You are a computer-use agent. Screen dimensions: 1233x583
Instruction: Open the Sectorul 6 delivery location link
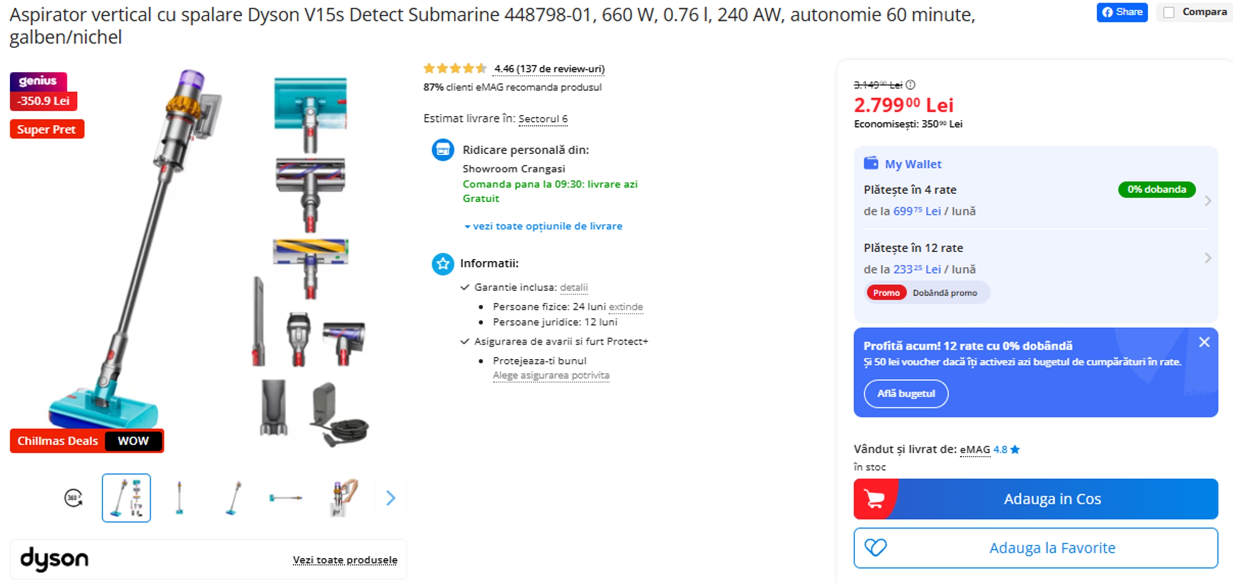543,118
